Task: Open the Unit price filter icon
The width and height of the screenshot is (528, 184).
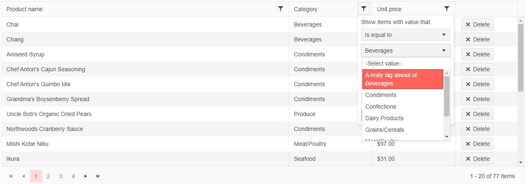Action: 447,9
